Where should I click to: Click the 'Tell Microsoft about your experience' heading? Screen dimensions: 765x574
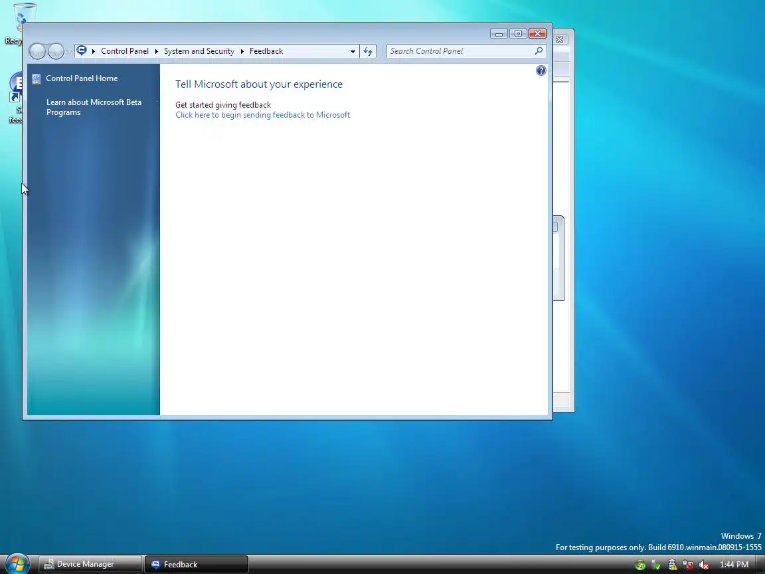pyautogui.click(x=258, y=84)
